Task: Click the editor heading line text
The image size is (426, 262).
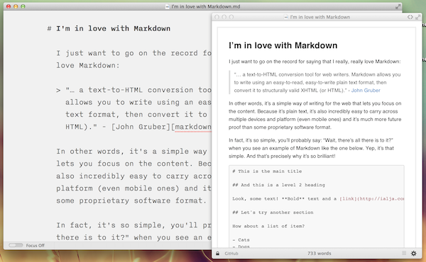Action: click(109, 28)
